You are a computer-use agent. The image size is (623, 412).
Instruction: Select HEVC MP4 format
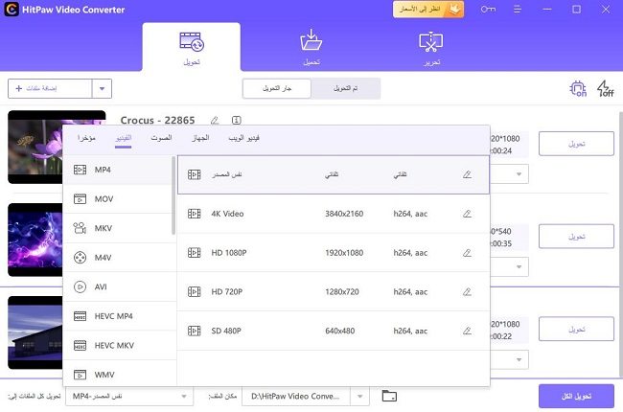[x=119, y=316]
